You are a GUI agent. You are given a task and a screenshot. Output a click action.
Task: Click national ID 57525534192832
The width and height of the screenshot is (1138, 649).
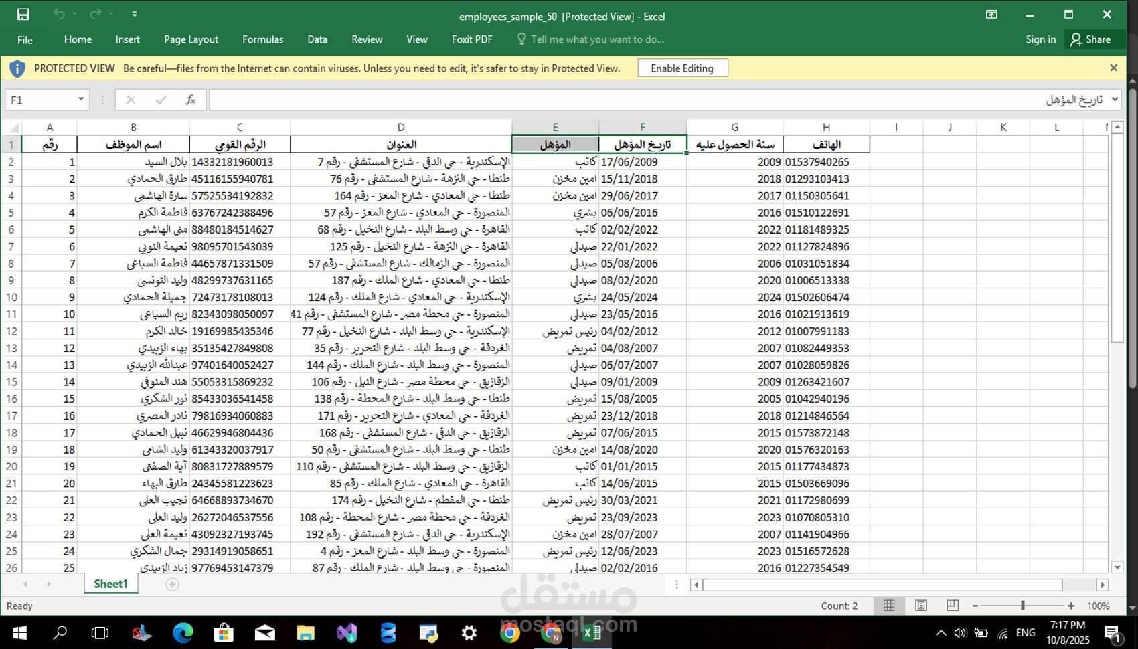coord(240,196)
